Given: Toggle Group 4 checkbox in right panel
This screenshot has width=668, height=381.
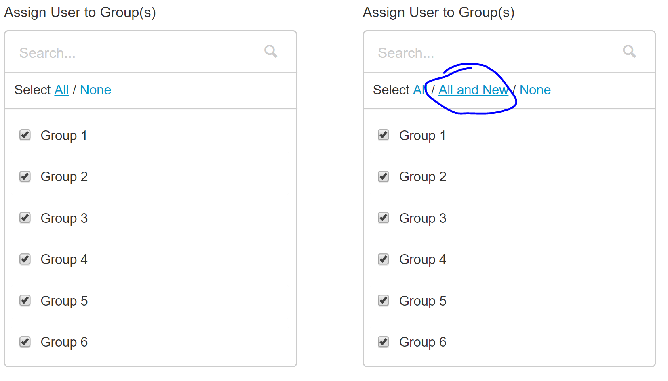Looking at the screenshot, I should [384, 259].
